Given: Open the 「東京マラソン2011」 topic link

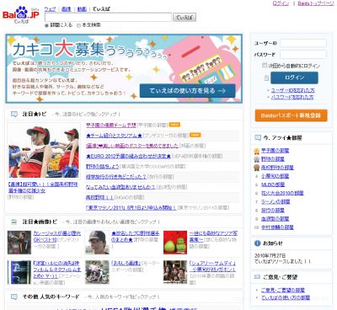Looking at the screenshot, I should tap(131, 208).
